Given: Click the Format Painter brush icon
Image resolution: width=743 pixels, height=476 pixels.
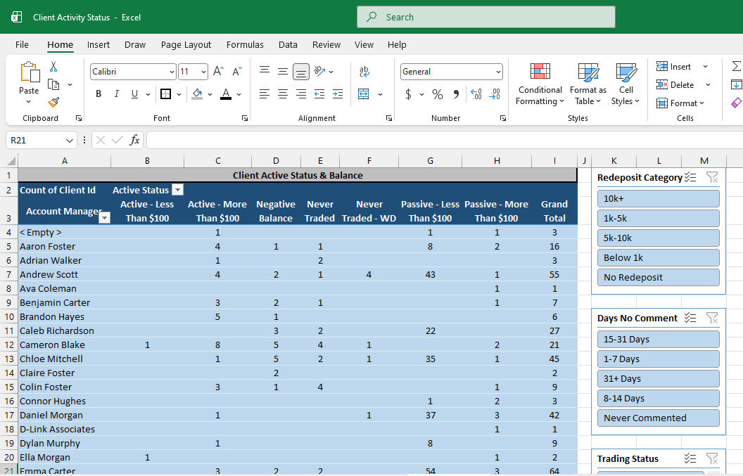Looking at the screenshot, I should (53, 102).
